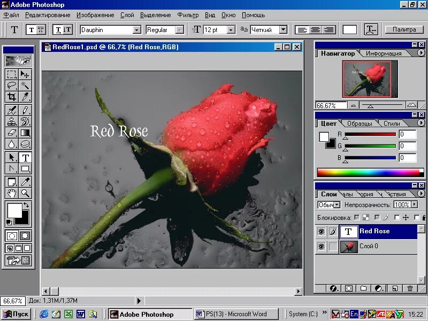Select the Rectangular Marquee tool

(x=11, y=74)
